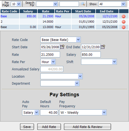Delete the Base rate ending 05/25/2008
129x131 pixels.
[124, 27]
